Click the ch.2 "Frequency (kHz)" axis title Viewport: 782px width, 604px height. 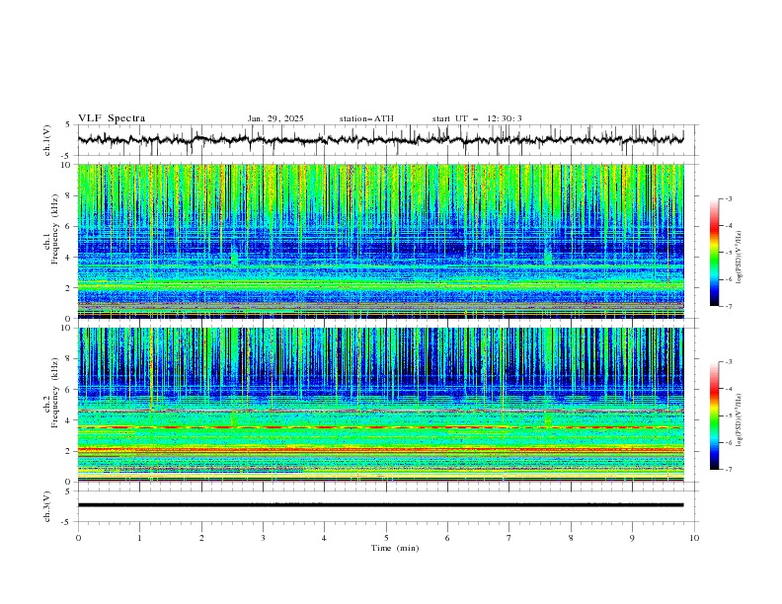click(x=54, y=393)
